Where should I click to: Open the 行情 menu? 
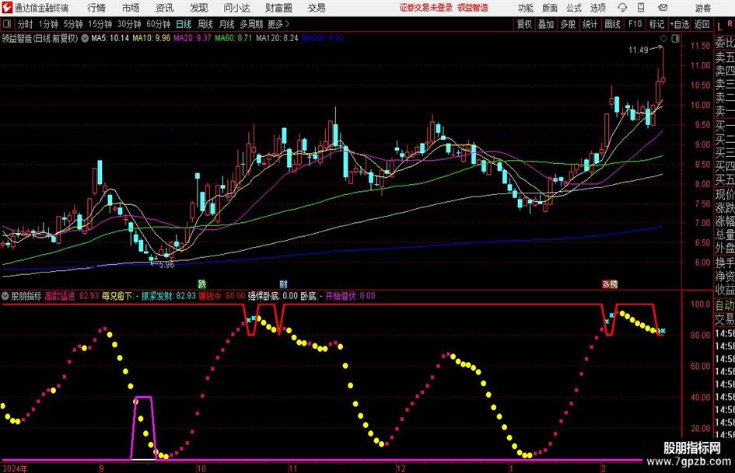coord(96,8)
